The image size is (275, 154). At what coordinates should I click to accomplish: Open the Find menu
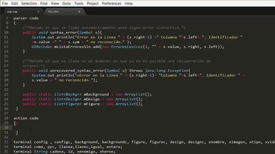(44, 3)
